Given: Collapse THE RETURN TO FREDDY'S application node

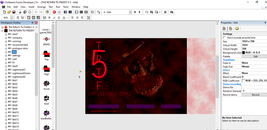Looking at the screenshot, I should [2, 31].
